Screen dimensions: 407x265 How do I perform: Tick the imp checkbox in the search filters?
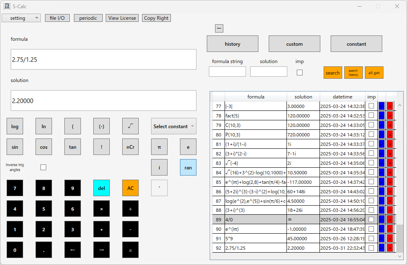(x=300, y=73)
